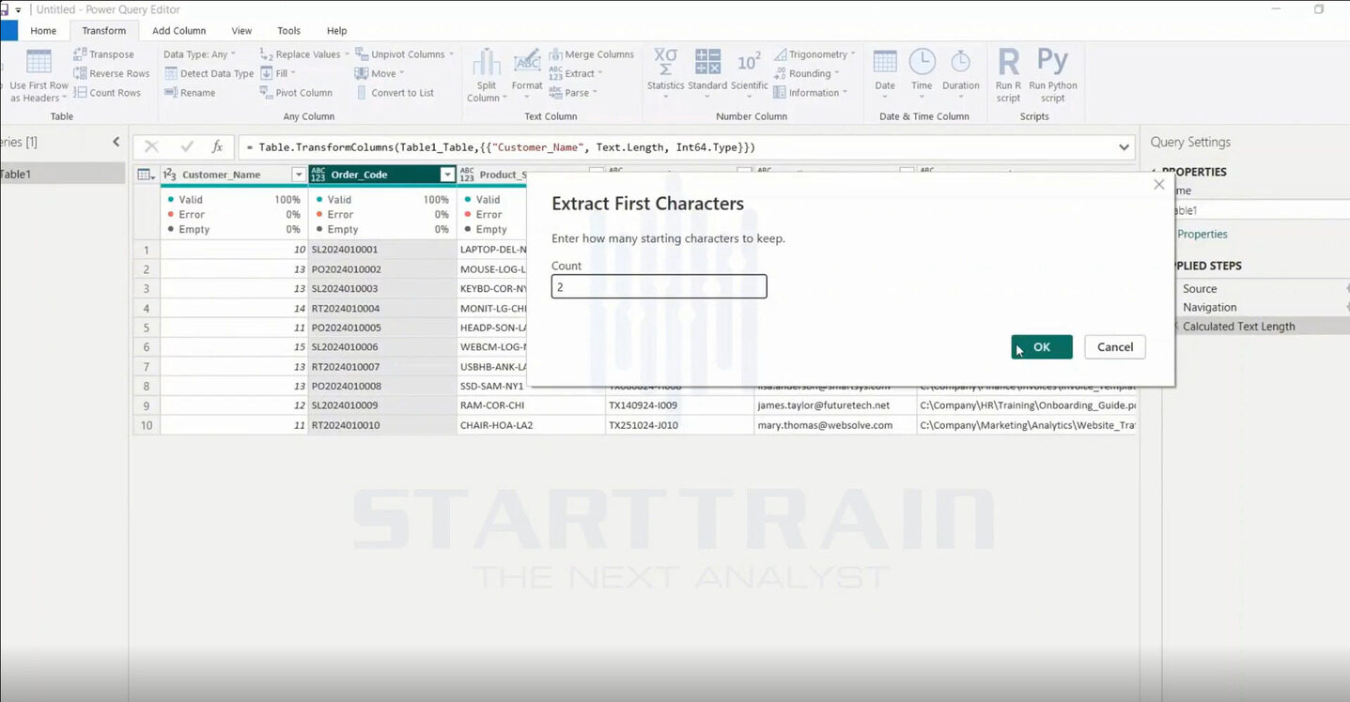Click Convert to List

pyautogui.click(x=395, y=93)
